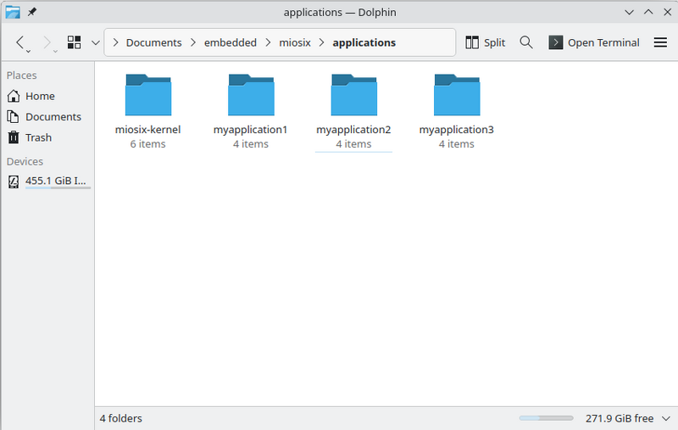Select the miosix-kernel folder icon
Image resolution: width=678 pixels, height=430 pixels.
[x=147, y=95]
